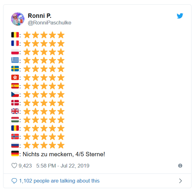The image size is (194, 191).
Task: Click the Swedish flag emoji
Action: pyautogui.click(x=15, y=69)
